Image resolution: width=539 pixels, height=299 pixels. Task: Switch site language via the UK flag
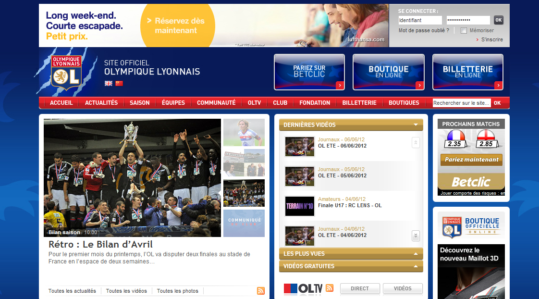tap(109, 83)
